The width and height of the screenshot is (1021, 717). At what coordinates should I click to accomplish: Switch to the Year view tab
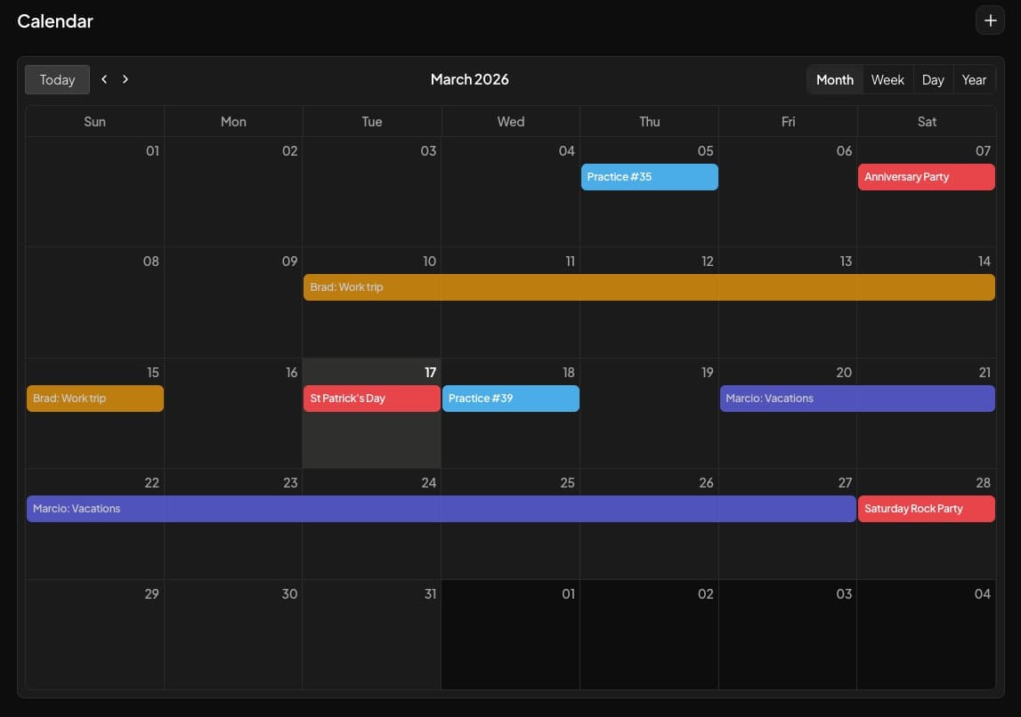click(x=973, y=79)
